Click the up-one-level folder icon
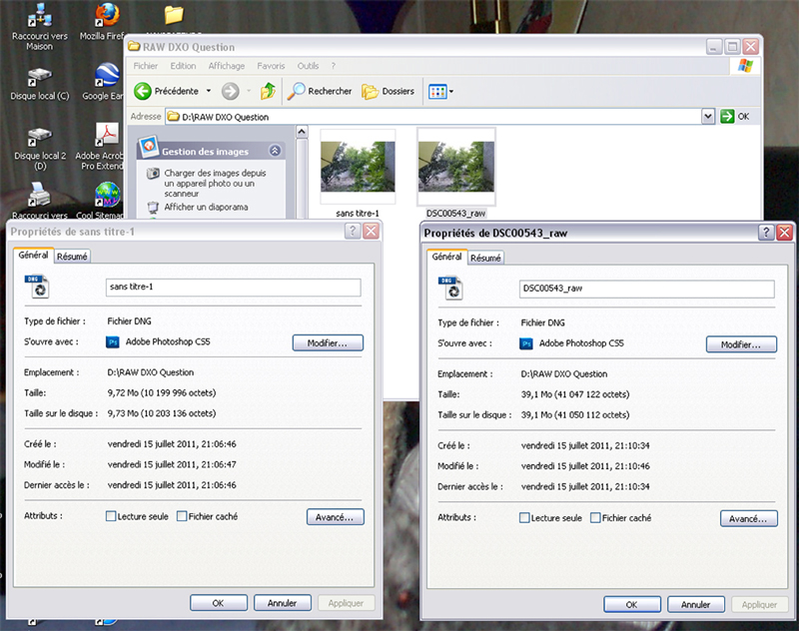Image resolution: width=799 pixels, height=631 pixels. click(268, 91)
